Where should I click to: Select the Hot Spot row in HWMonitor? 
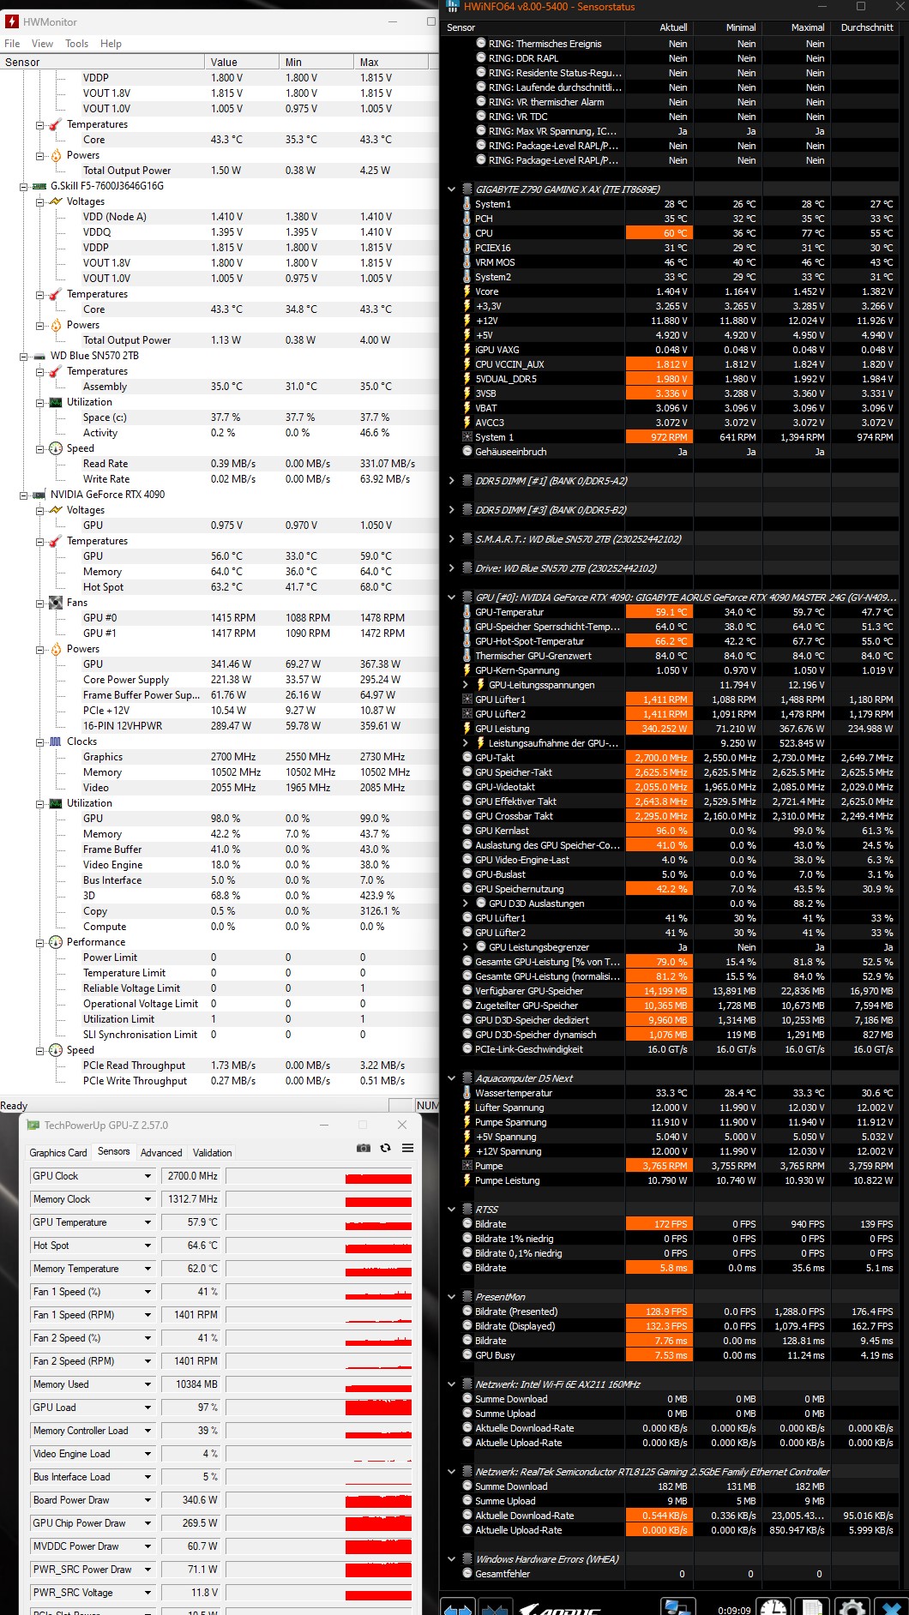pos(219,587)
